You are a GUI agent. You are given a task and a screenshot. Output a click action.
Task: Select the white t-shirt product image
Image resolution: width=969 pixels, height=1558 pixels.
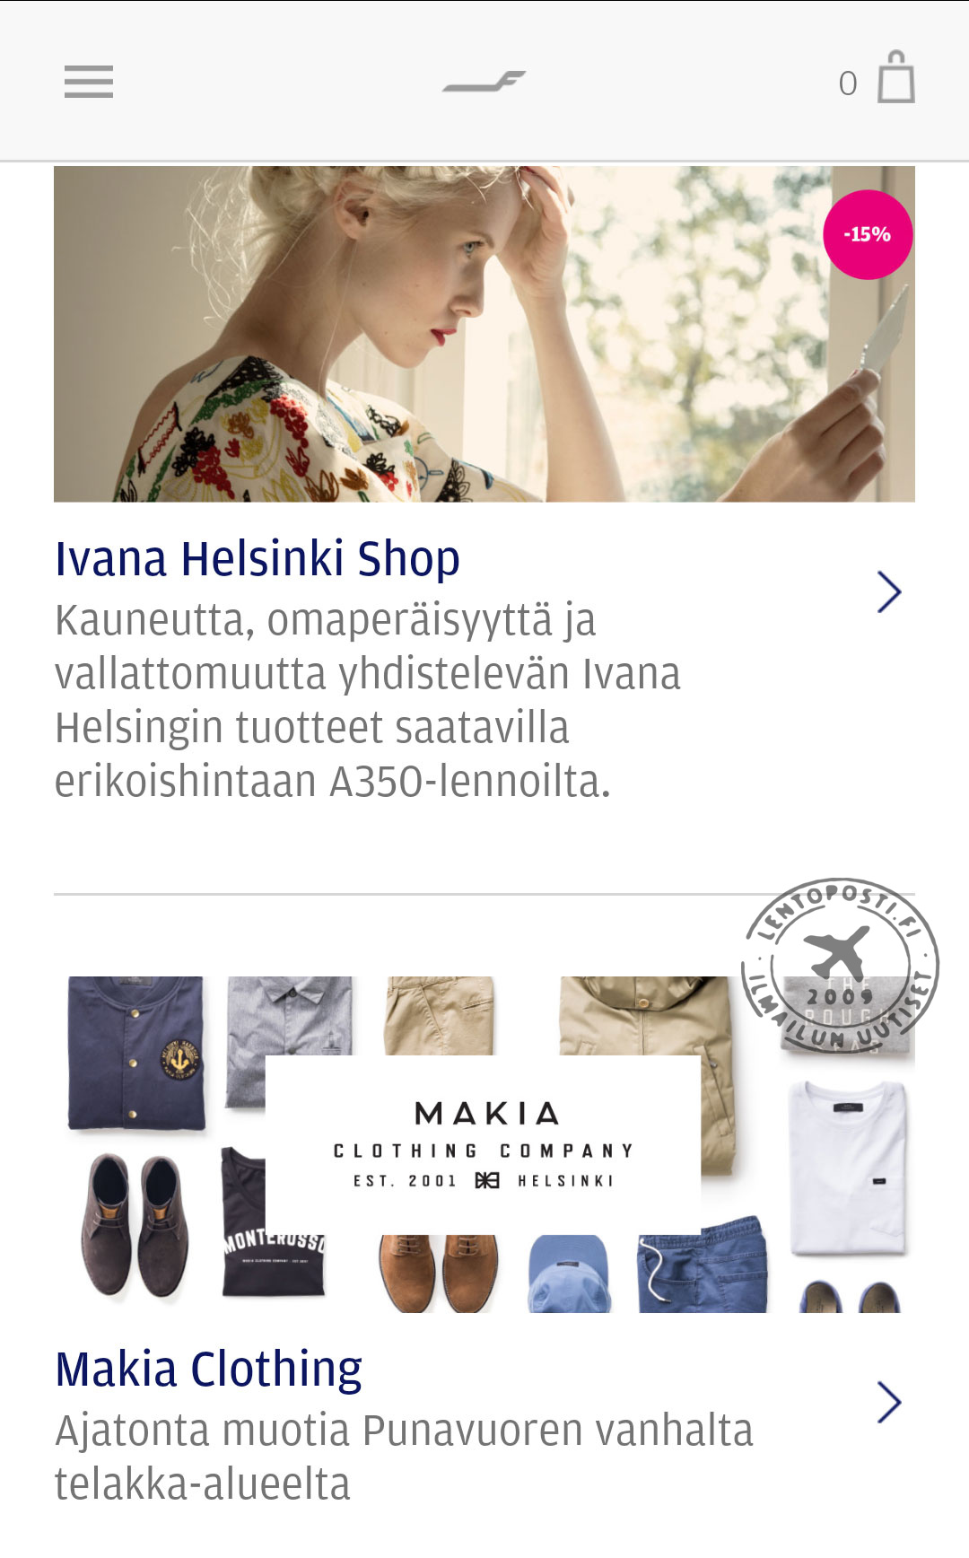click(x=848, y=1168)
